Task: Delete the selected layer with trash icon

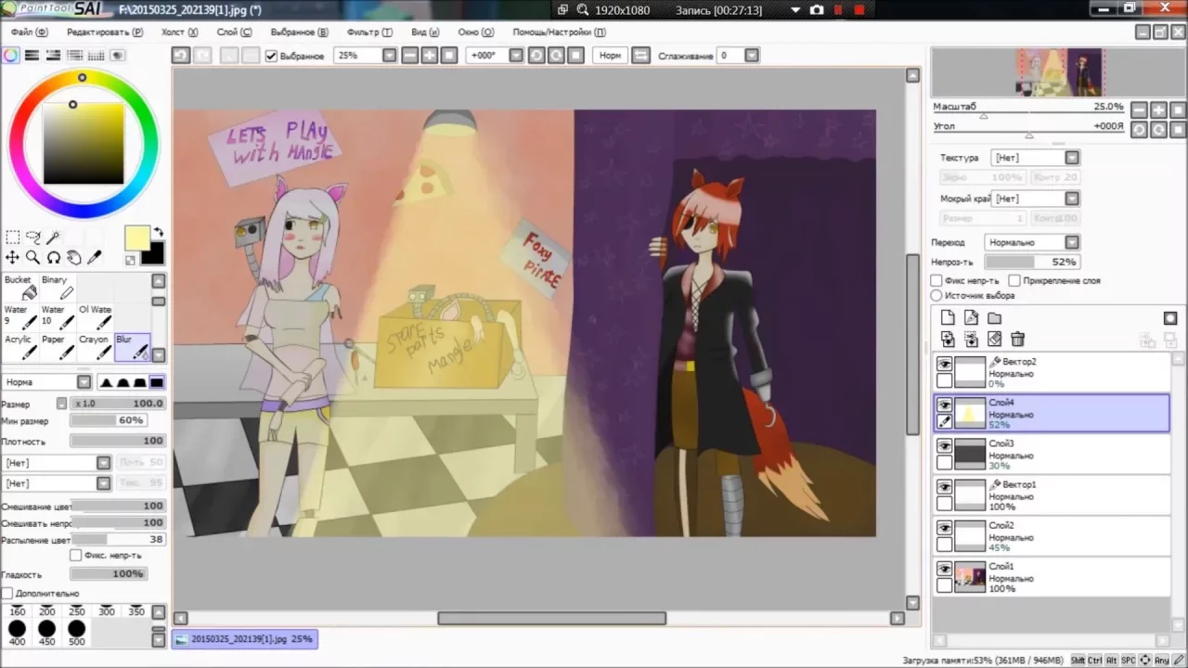Action: pos(1017,340)
